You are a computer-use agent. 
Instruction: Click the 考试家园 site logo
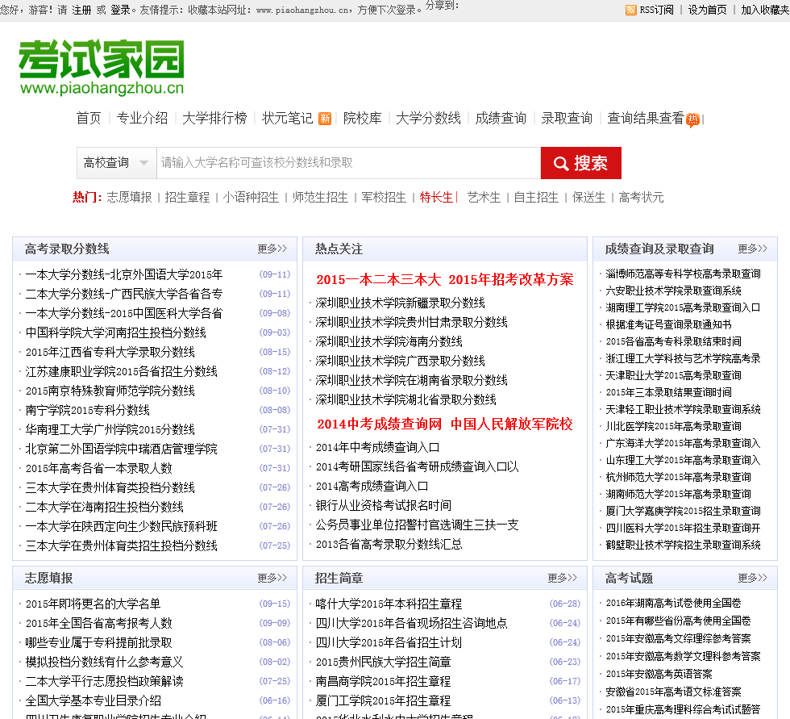pos(102,67)
